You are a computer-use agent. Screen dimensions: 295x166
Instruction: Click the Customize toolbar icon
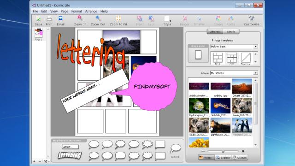(x=251, y=18)
